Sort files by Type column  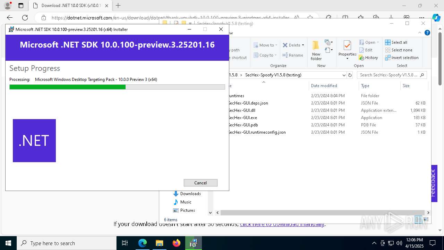pos(365,86)
